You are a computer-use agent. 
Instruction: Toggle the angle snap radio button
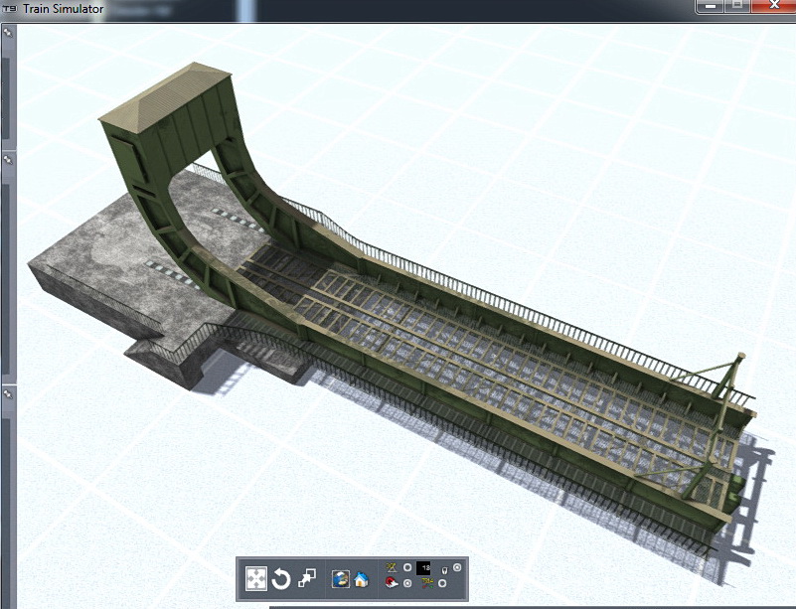point(407,567)
